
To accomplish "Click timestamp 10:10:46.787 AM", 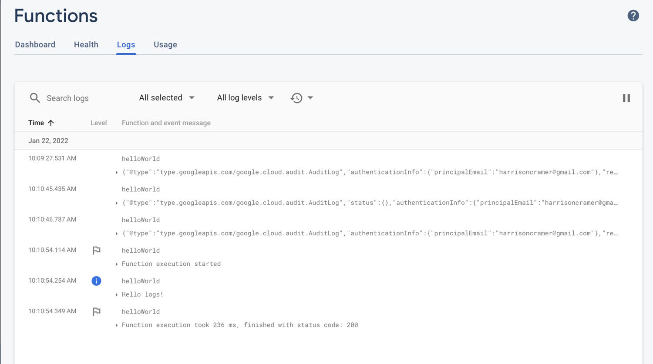I will click(52, 219).
